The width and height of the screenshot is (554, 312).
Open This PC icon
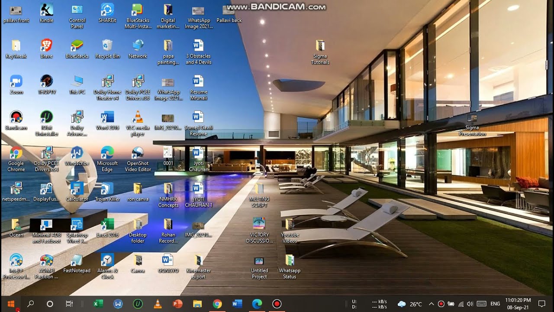(77, 84)
